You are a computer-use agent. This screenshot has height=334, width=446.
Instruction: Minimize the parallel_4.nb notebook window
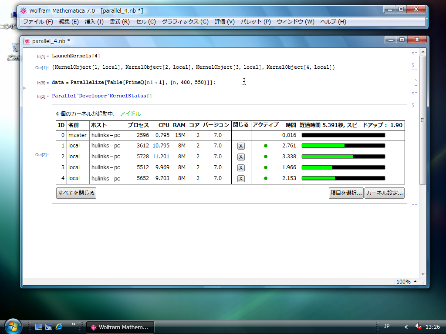391,40
